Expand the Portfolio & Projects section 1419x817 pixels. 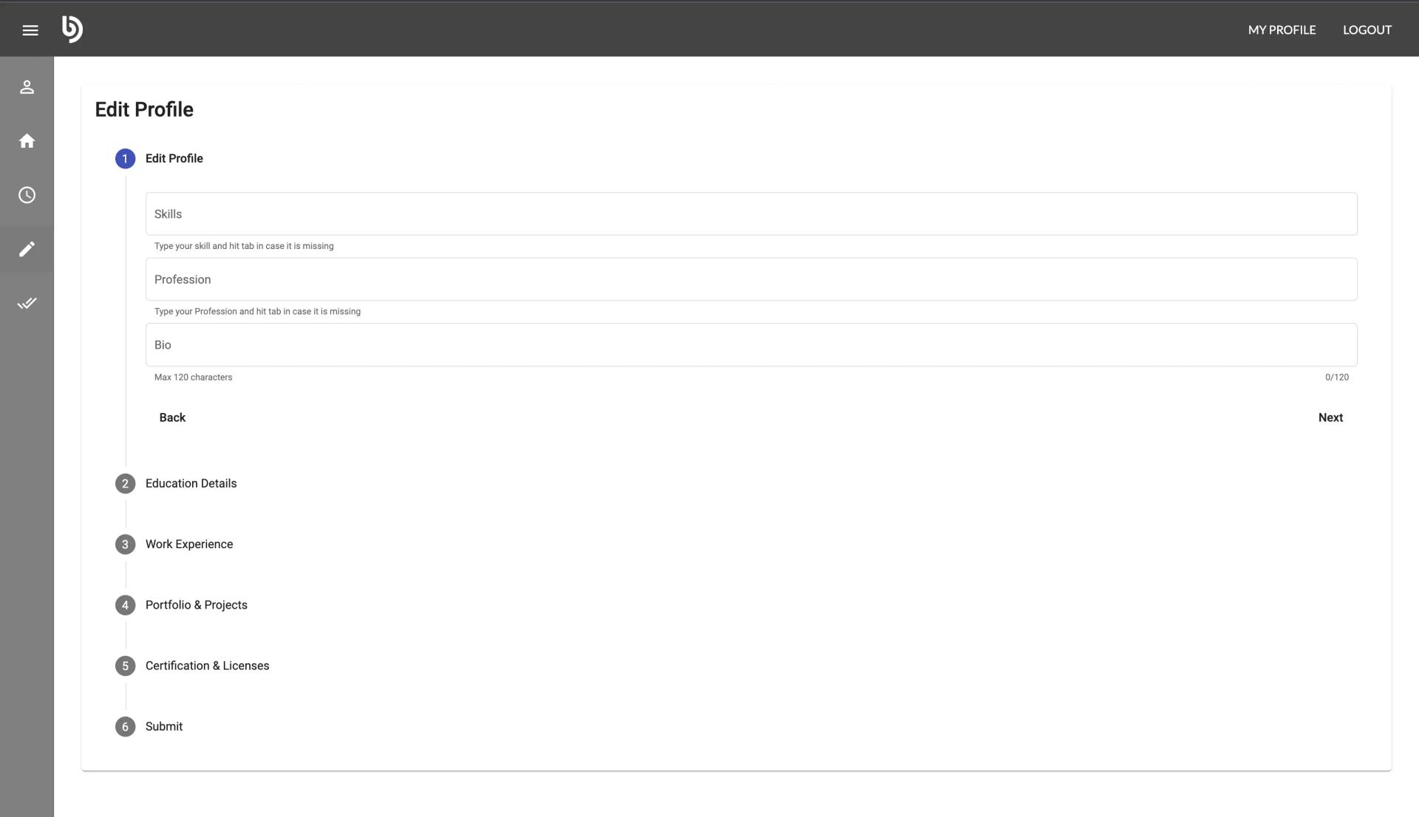tap(195, 605)
